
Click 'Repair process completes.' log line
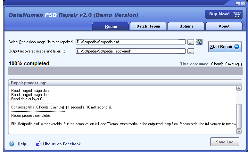coord(31,116)
